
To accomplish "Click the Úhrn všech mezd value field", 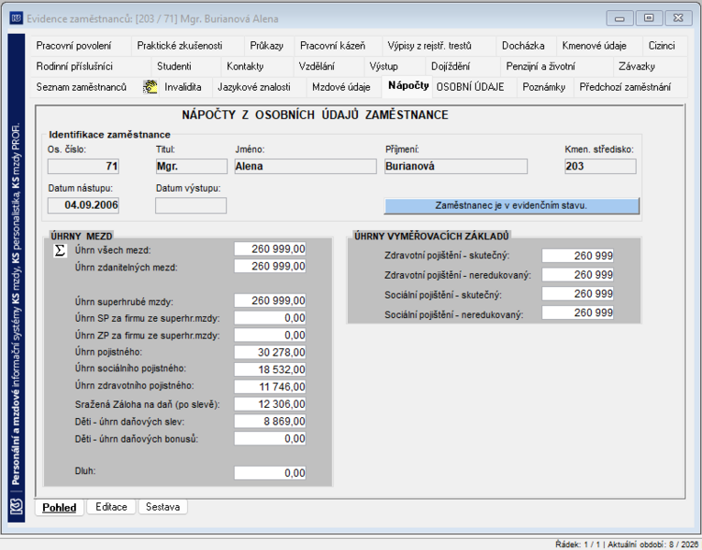I will click(x=270, y=249).
